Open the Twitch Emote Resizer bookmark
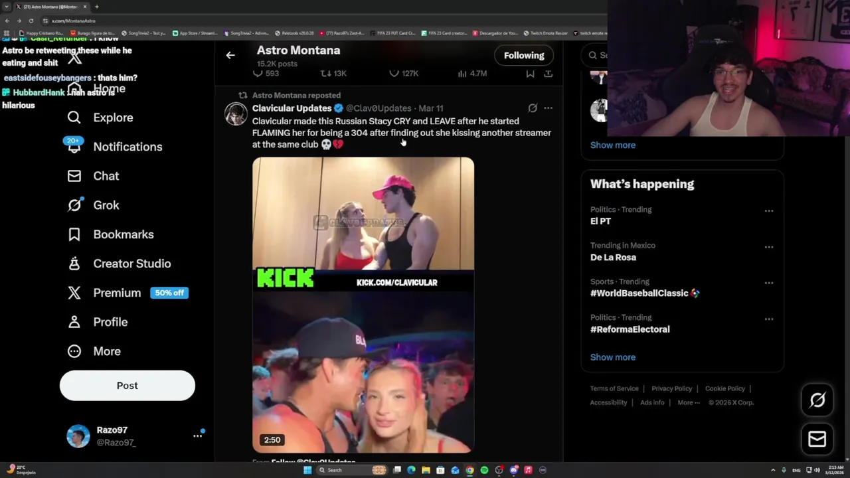Screen dimensions: 850x478 [x=546, y=33]
